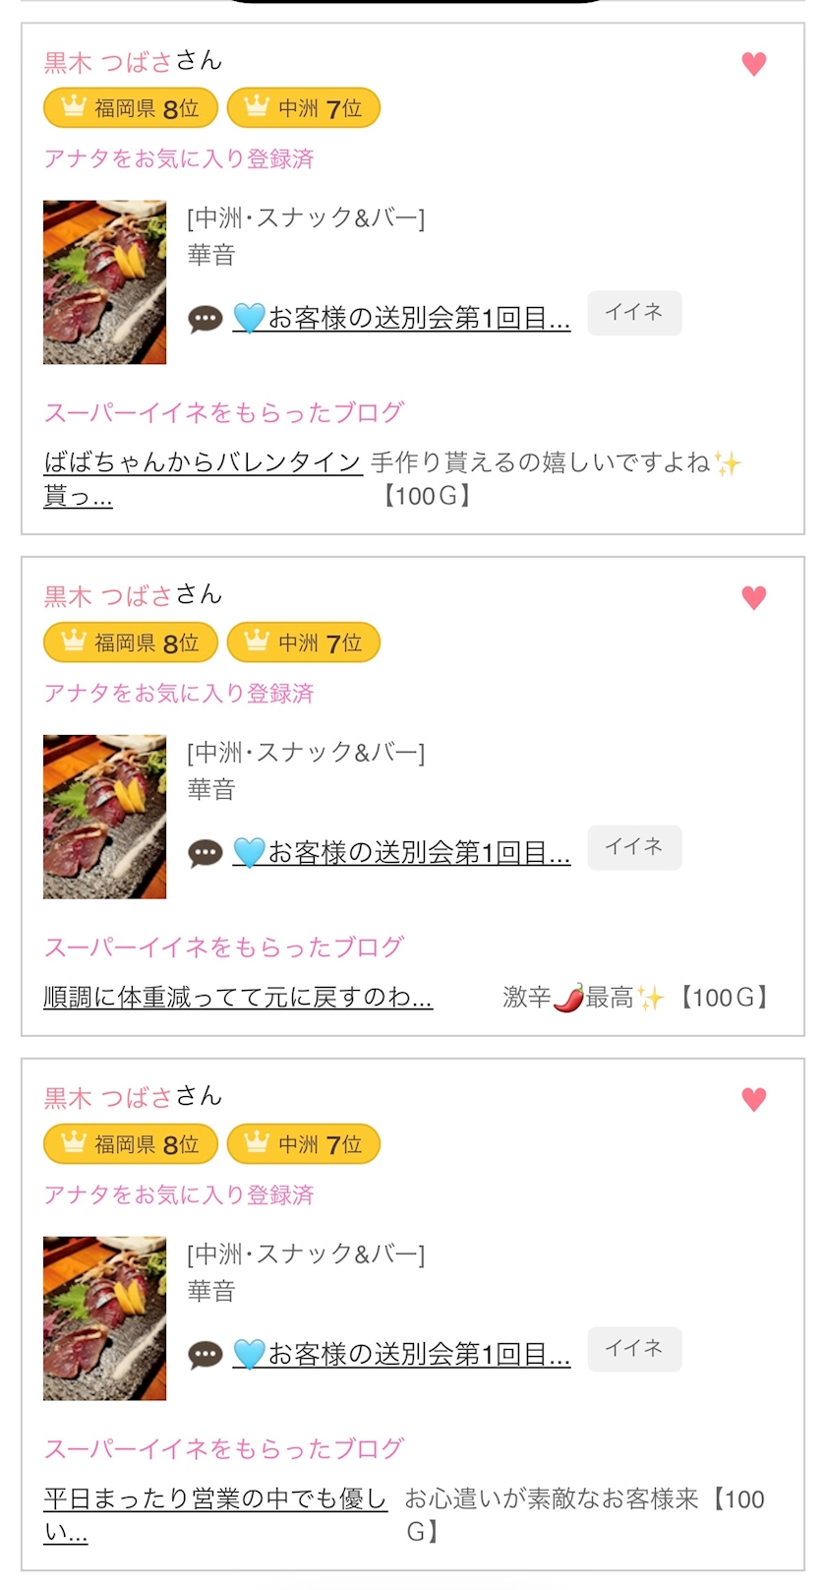
Task: Open お客様の送別会第1回目 post link in second card
Action: click(x=418, y=853)
